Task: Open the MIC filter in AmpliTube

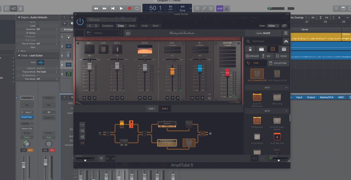Action: [x=266, y=56]
